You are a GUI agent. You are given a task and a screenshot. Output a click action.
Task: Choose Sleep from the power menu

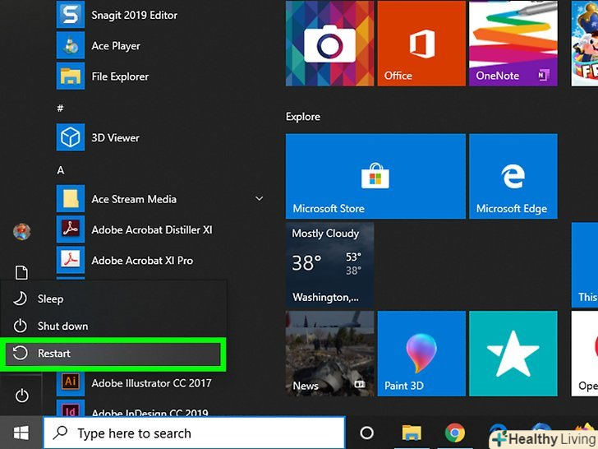[x=50, y=299]
